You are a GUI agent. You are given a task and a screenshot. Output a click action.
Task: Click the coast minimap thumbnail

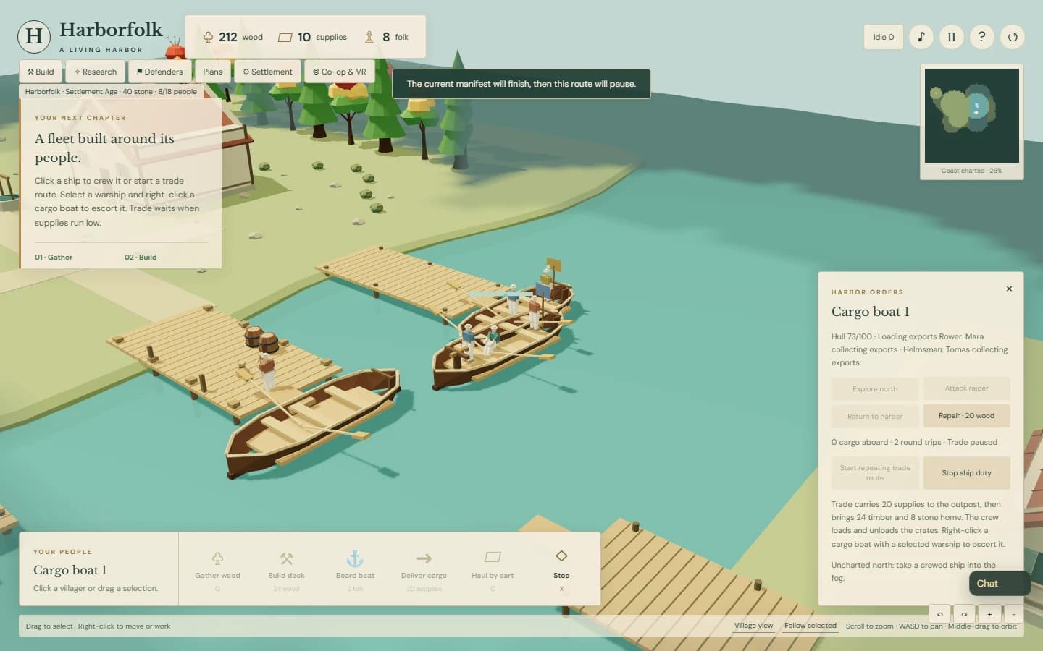[x=972, y=116]
